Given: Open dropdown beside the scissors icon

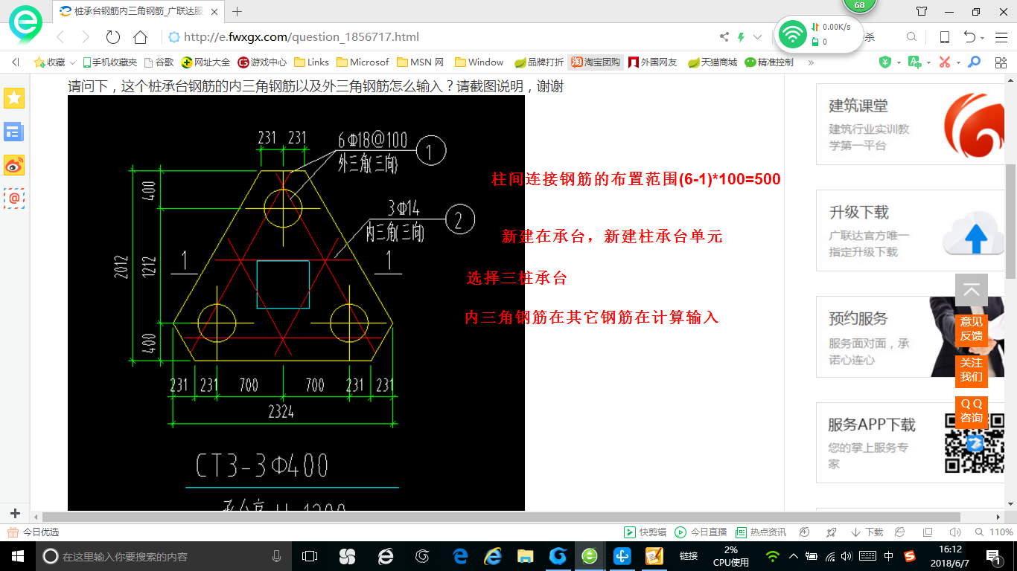Looking at the screenshot, I should point(958,63).
